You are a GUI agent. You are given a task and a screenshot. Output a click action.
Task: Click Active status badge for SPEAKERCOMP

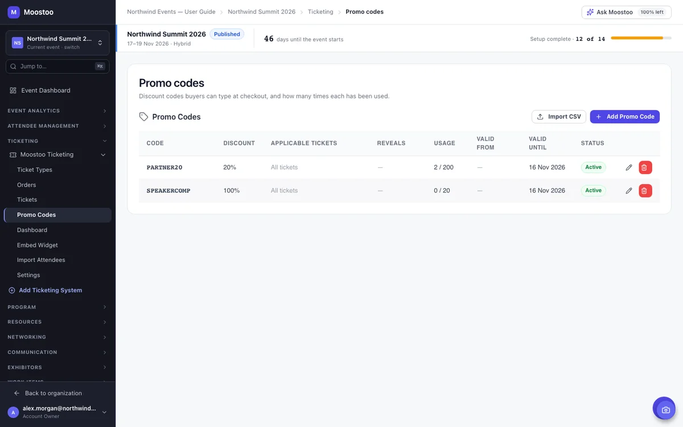pyautogui.click(x=594, y=191)
